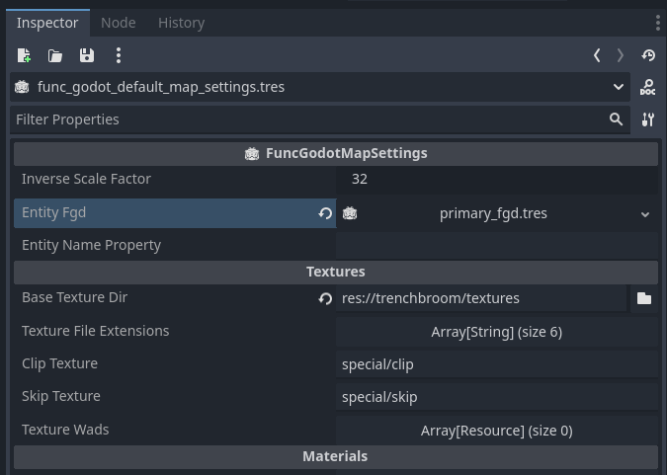The width and height of the screenshot is (667, 475).
Task: Reset Base Texture Dir value
Action: pos(325,298)
